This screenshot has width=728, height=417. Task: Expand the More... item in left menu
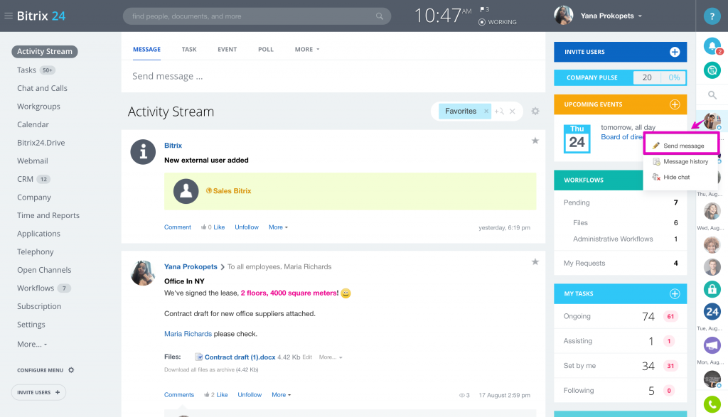[x=32, y=344]
